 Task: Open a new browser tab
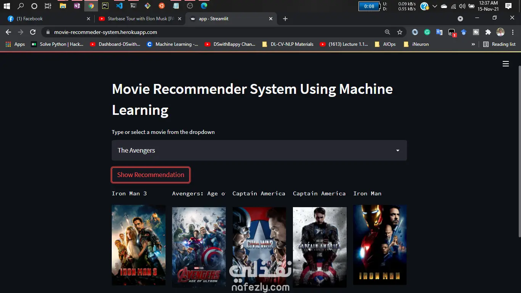(x=285, y=19)
